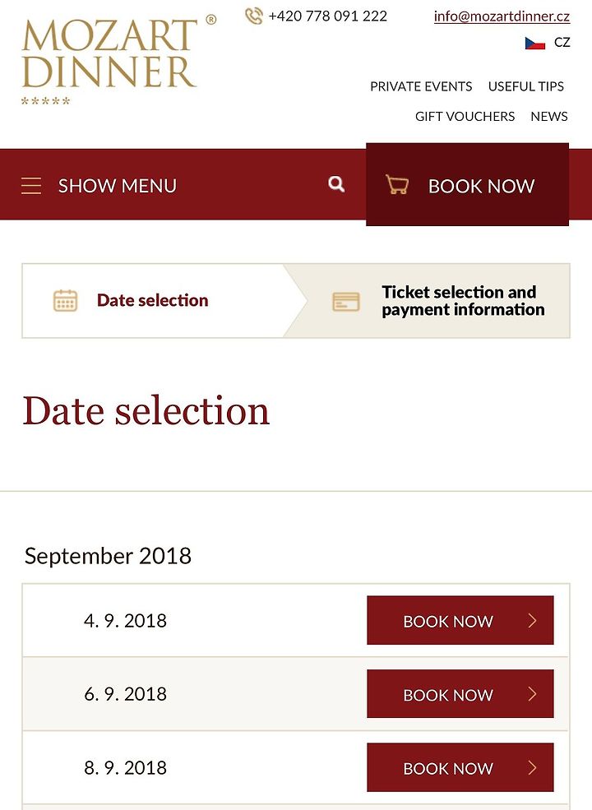Click the Czech flag icon

pos(535,43)
